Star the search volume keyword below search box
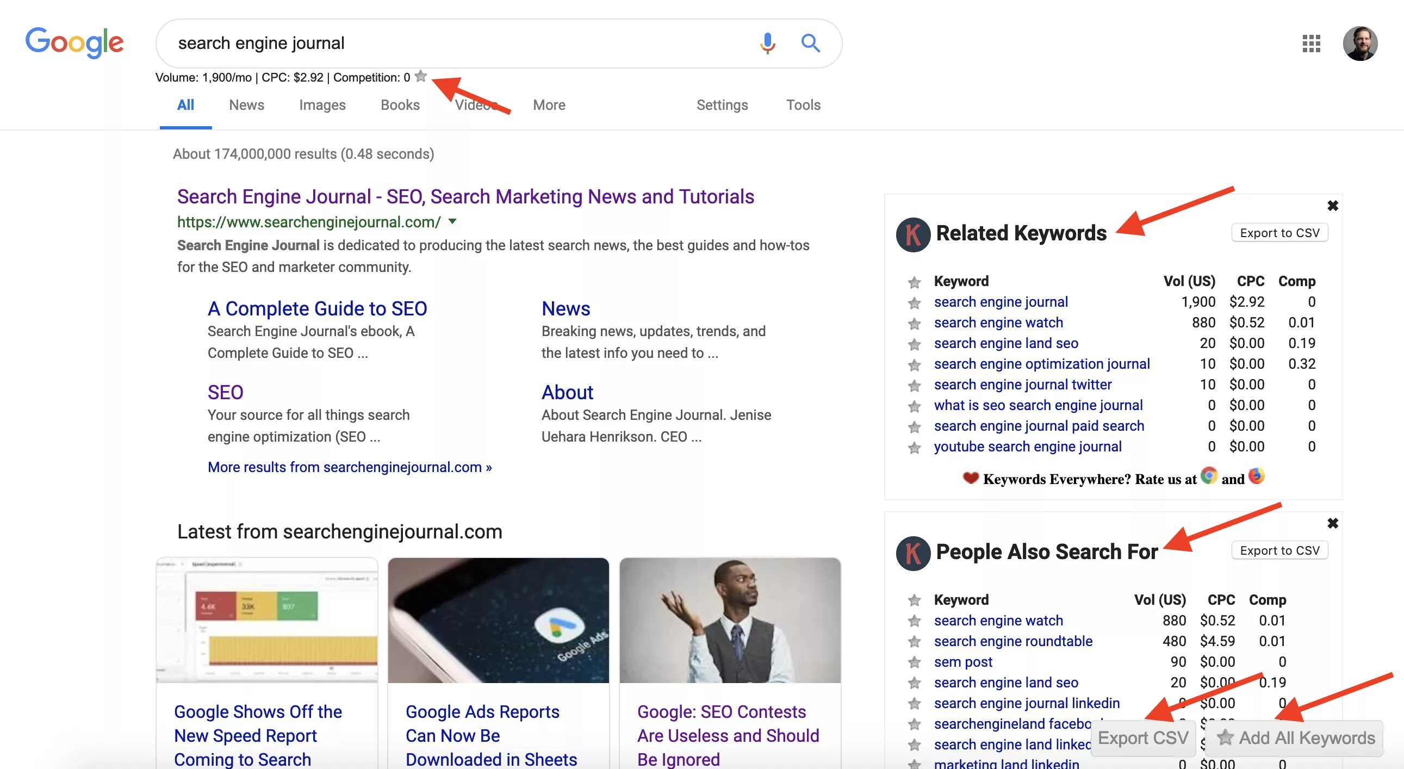 tap(420, 77)
